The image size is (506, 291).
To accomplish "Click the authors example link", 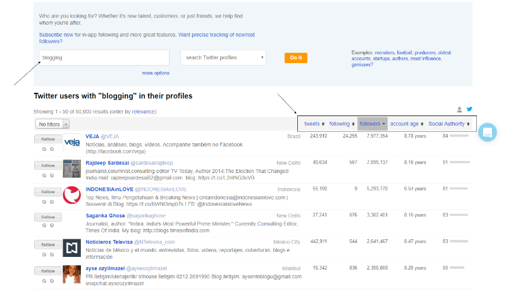I will click(x=400, y=59).
